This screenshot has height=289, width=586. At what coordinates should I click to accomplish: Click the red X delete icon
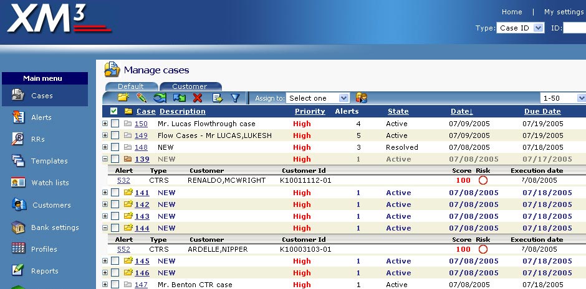pos(198,98)
